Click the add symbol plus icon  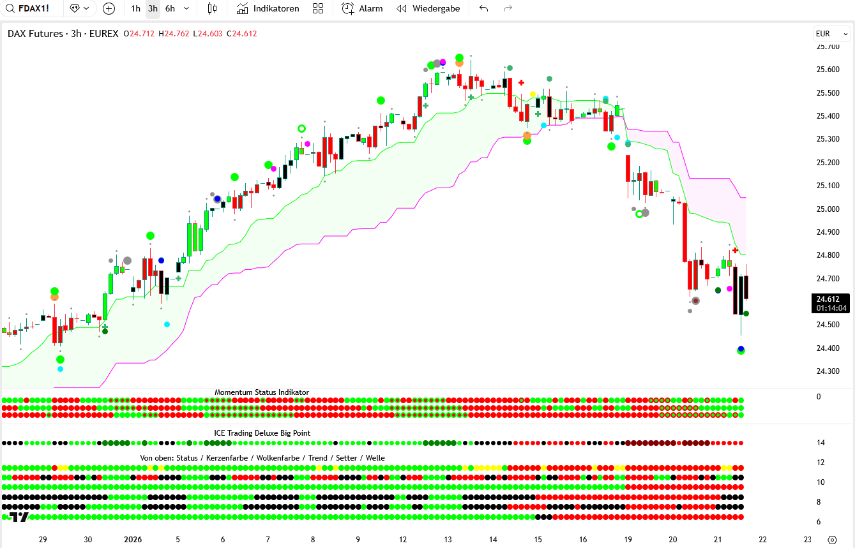109,8
